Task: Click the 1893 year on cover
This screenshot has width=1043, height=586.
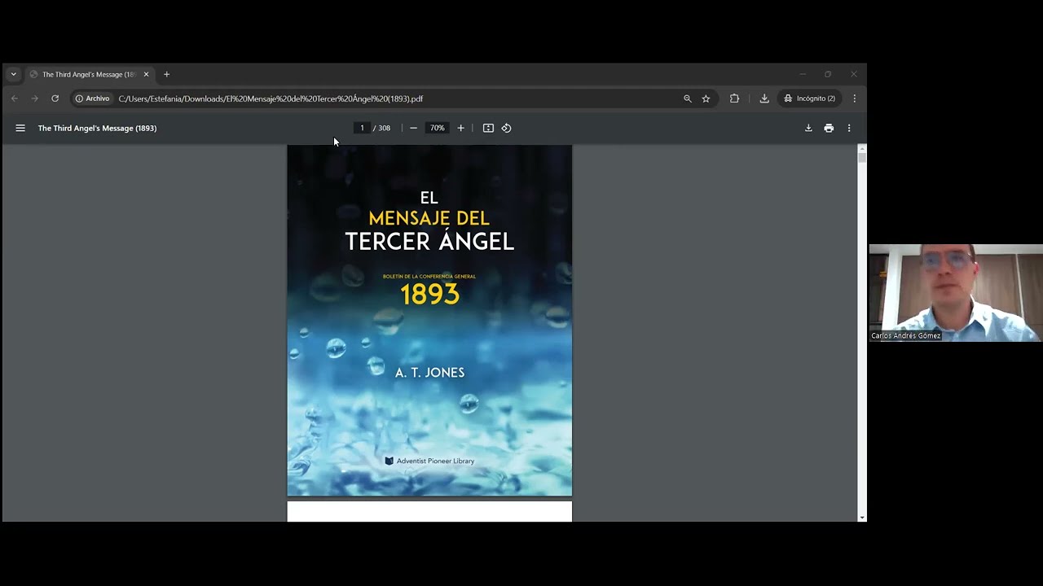Action: pyautogui.click(x=429, y=294)
